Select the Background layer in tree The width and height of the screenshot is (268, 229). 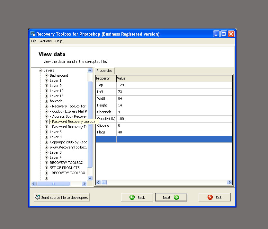click(x=59, y=75)
